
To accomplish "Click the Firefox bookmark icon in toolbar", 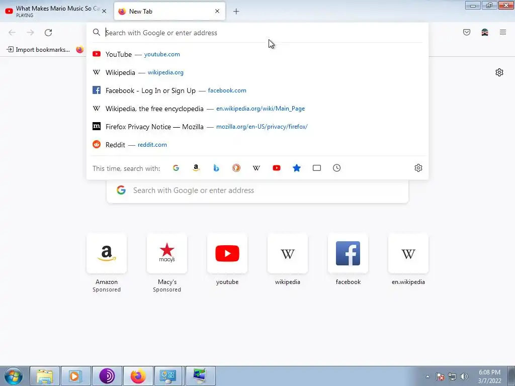I will [x=80, y=50].
